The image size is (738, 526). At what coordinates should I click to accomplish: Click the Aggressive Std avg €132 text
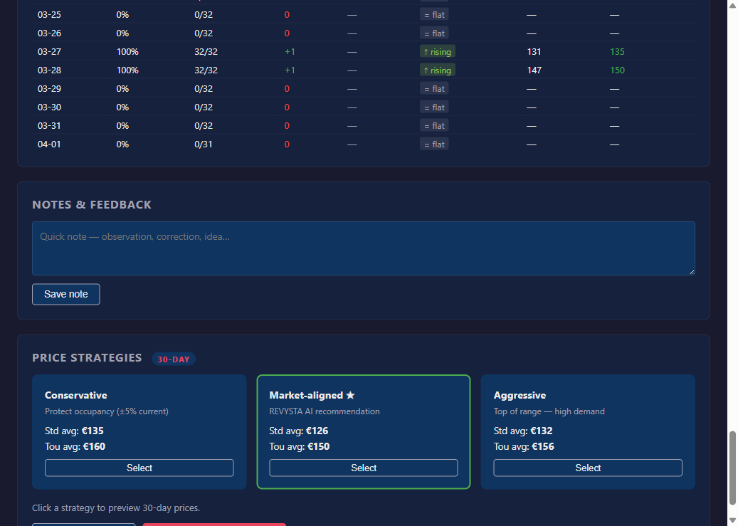coord(523,431)
